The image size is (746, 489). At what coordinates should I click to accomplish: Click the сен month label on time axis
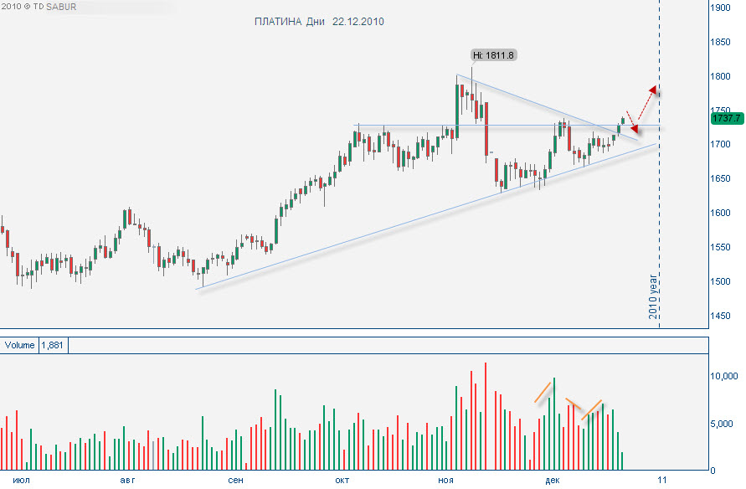coord(235,480)
